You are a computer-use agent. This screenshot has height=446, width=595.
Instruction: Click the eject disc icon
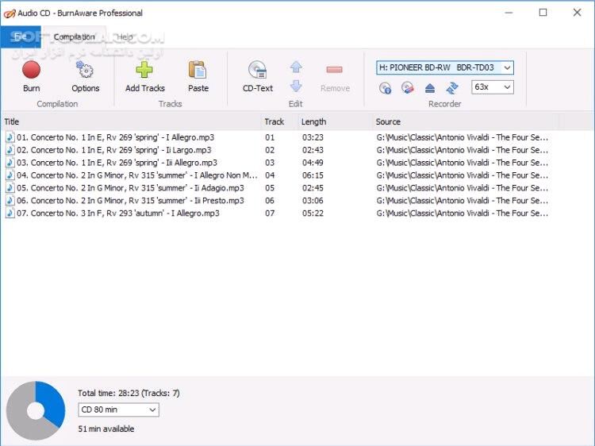click(x=430, y=88)
